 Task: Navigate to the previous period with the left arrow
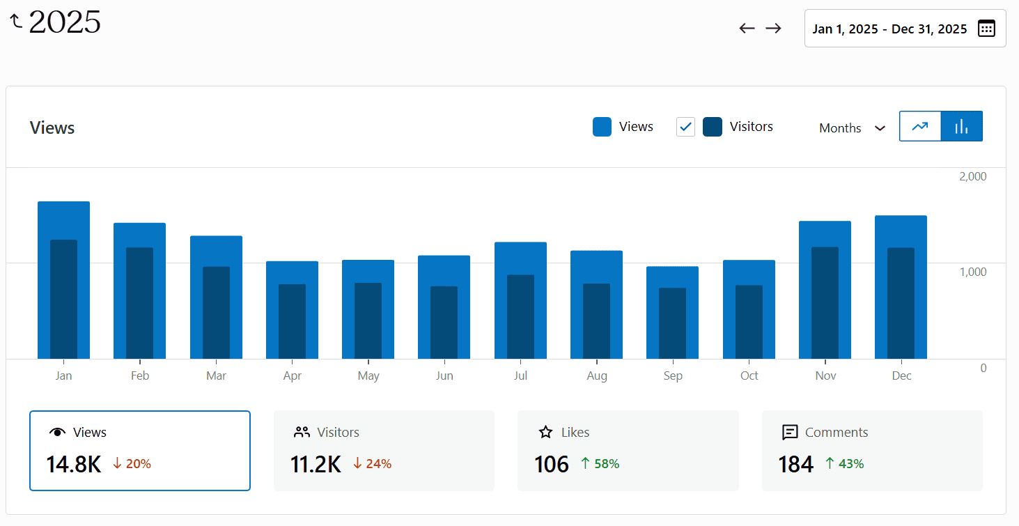coord(746,28)
